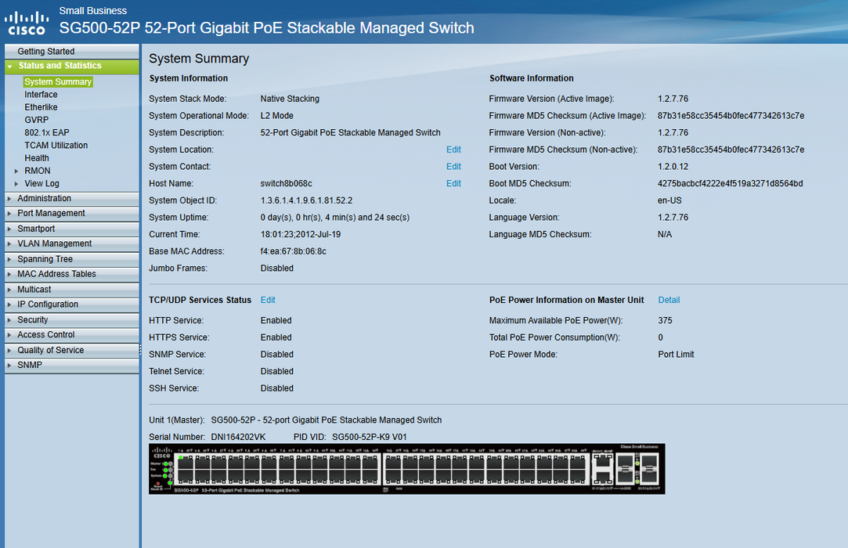Click host name value switch8b068c
Screen dimensions: 848x548
286,183
